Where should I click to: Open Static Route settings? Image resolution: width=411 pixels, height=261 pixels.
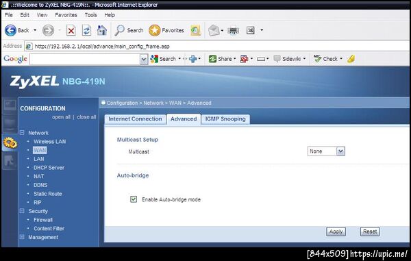click(x=48, y=194)
